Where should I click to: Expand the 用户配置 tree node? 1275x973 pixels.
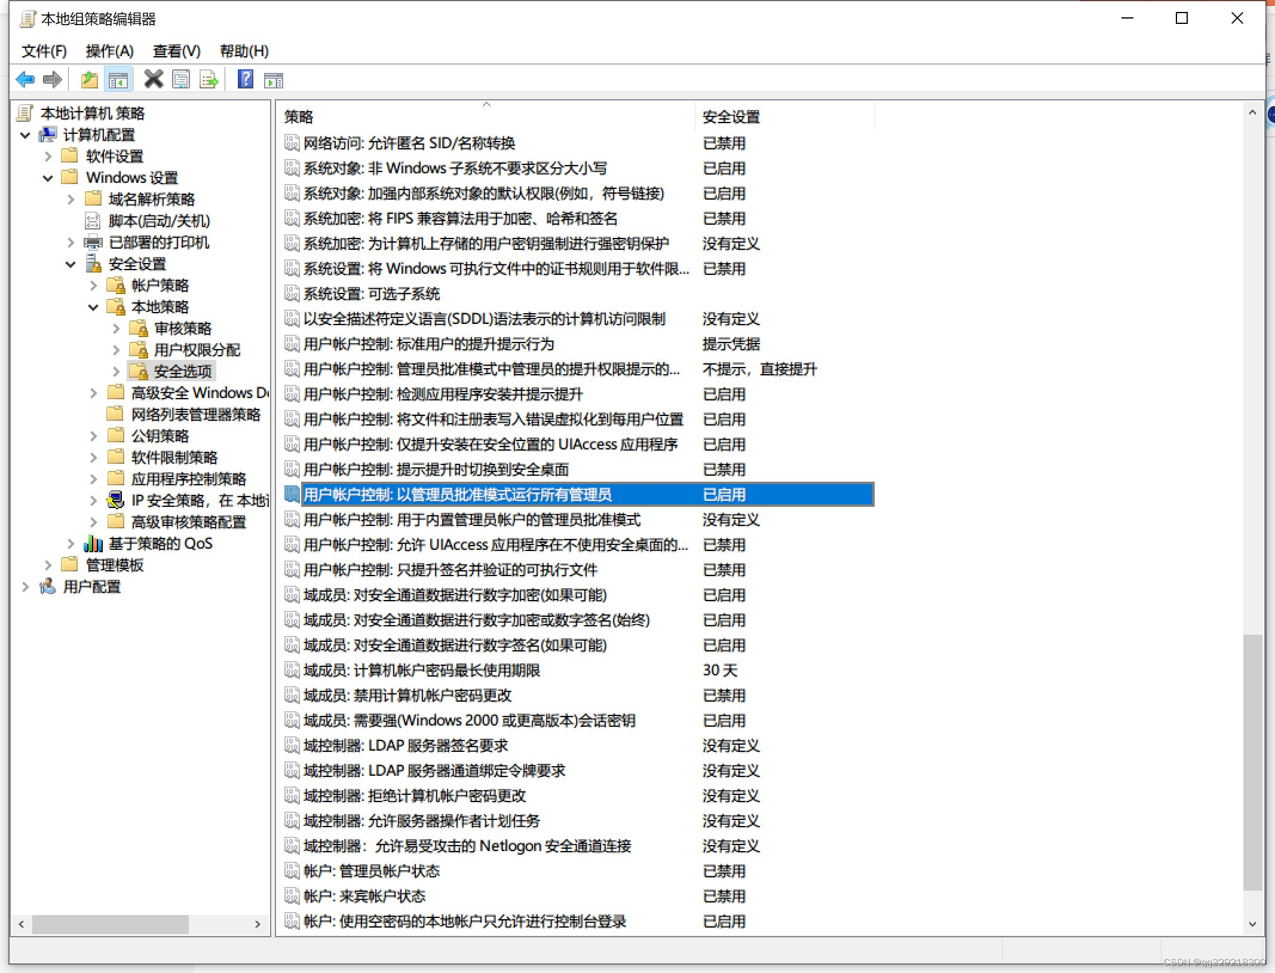point(25,587)
